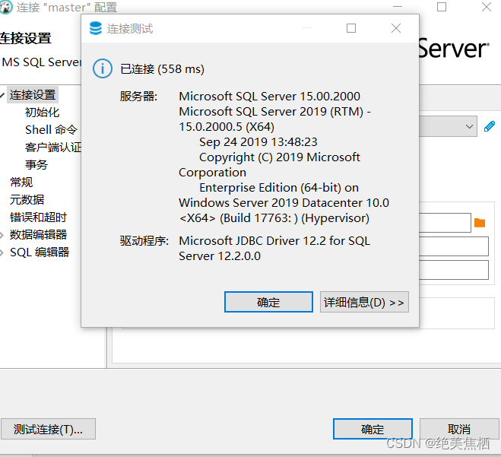The width and height of the screenshot is (501, 457).
Task: Click the blue database icon in 连接测试 title
Action: 96,28
